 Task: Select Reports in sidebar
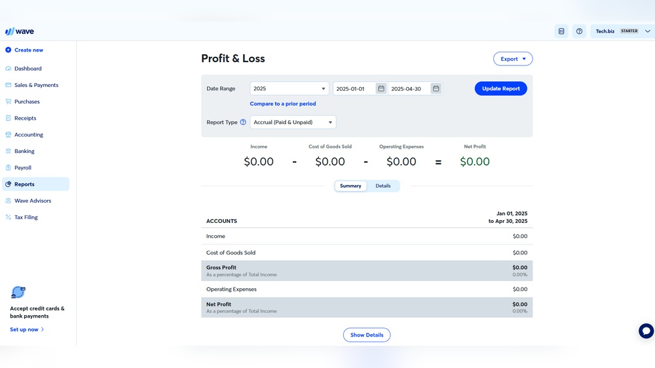(x=35, y=184)
